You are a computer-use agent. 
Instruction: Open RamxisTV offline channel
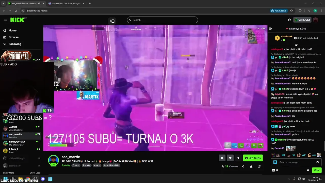click(21, 165)
